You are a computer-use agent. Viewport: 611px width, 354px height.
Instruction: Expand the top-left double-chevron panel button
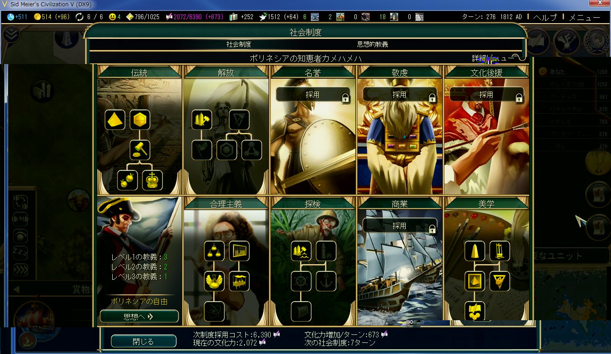pyautogui.click(x=12, y=34)
